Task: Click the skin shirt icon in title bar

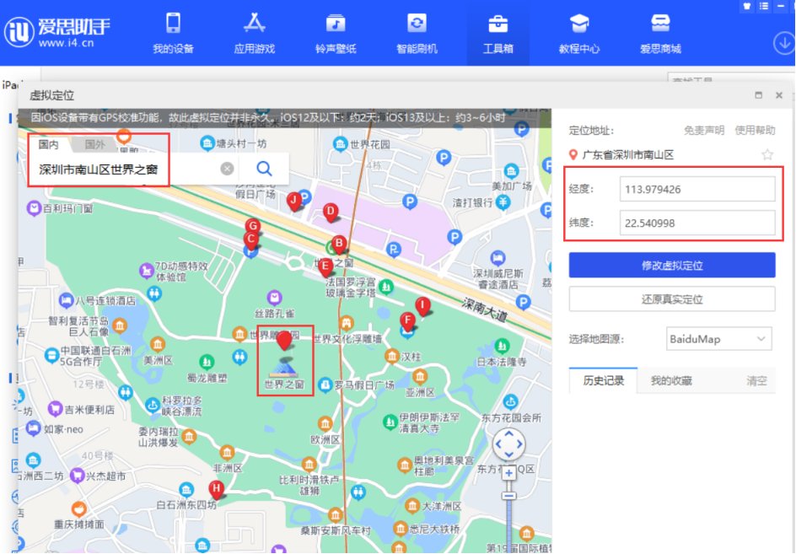Action: [x=747, y=6]
